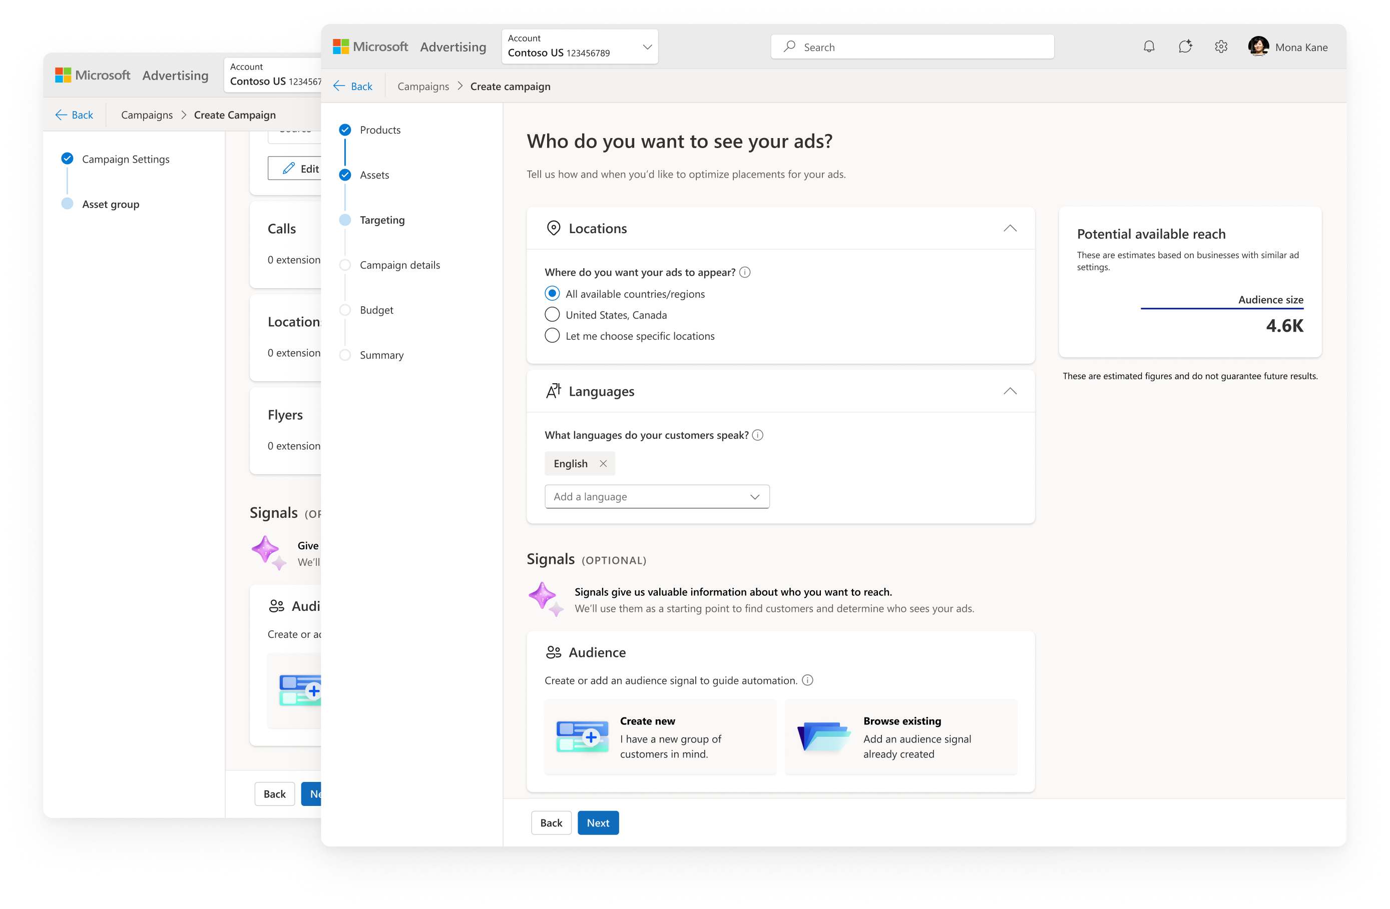Show info about customer languages
The image size is (1390, 909).
(x=757, y=435)
